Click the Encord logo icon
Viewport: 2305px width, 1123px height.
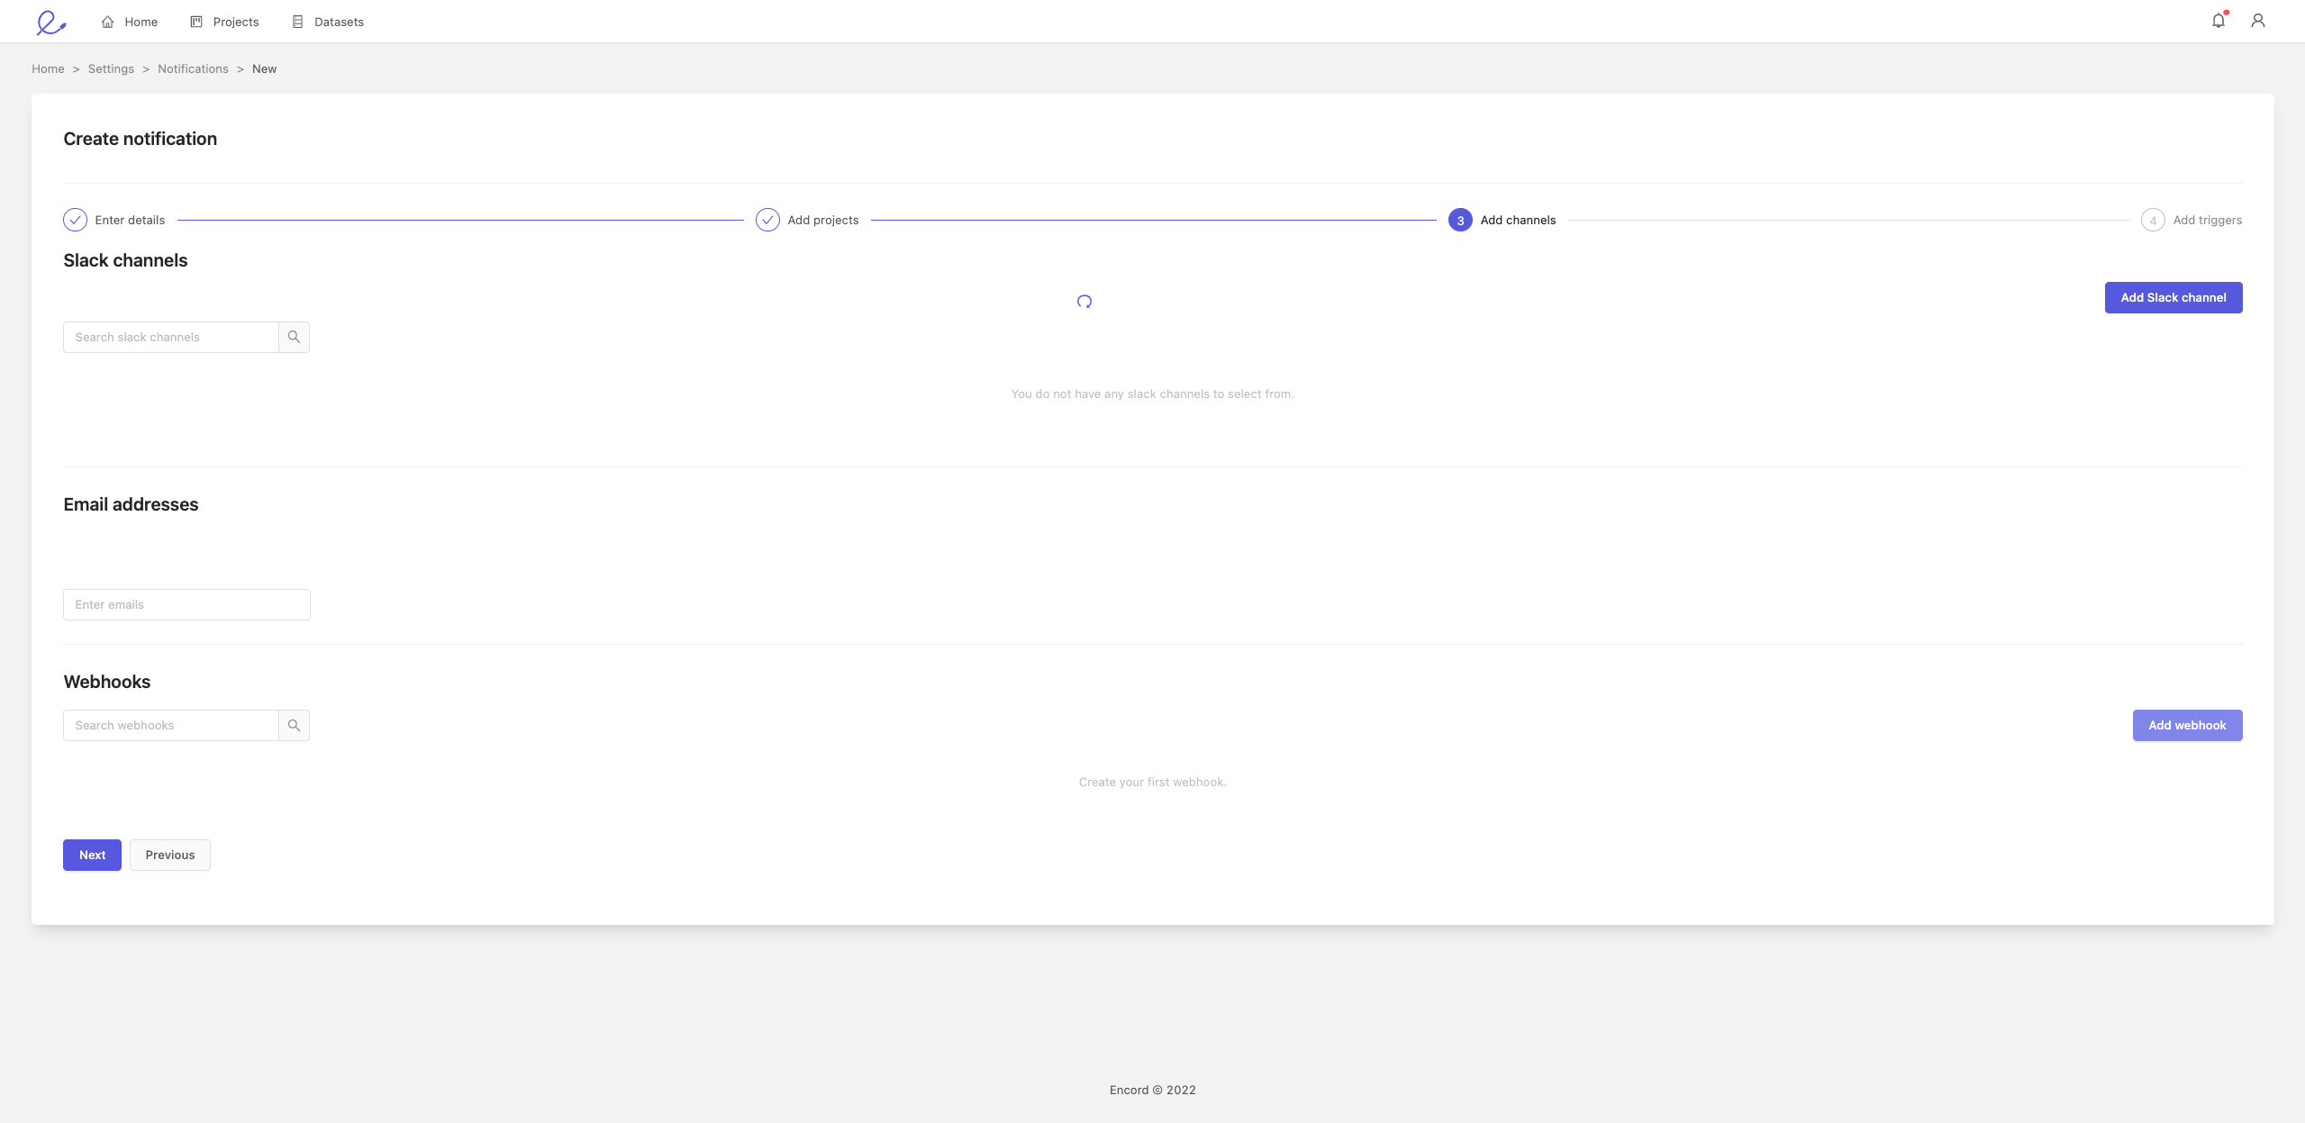[x=50, y=22]
